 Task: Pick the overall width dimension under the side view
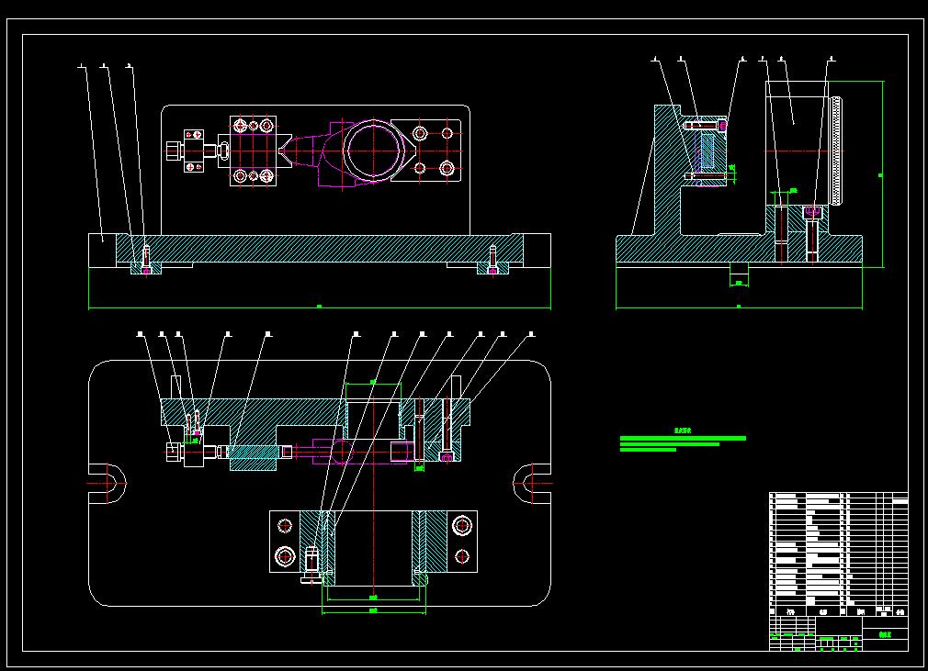click(x=739, y=308)
